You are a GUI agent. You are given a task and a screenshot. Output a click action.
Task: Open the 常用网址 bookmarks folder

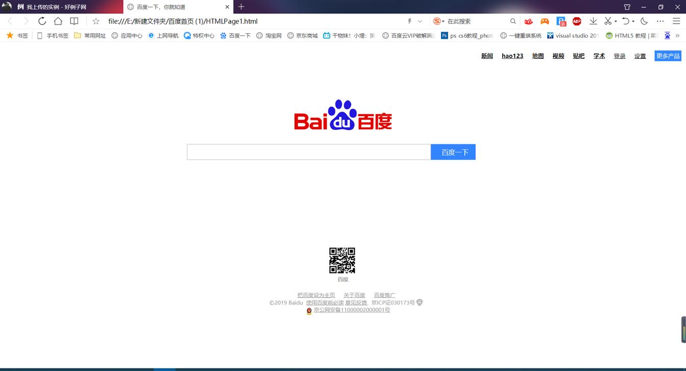click(x=90, y=36)
